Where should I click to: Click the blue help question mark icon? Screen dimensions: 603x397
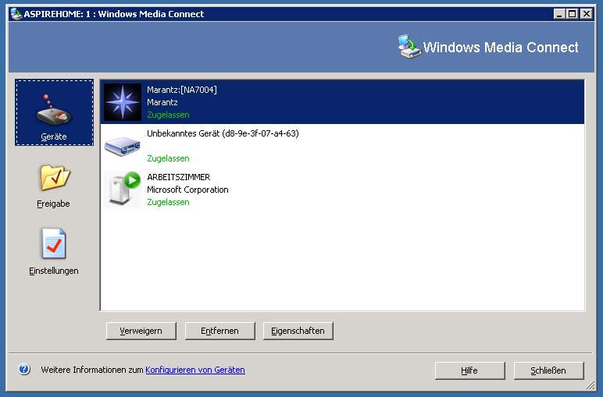[x=24, y=370]
